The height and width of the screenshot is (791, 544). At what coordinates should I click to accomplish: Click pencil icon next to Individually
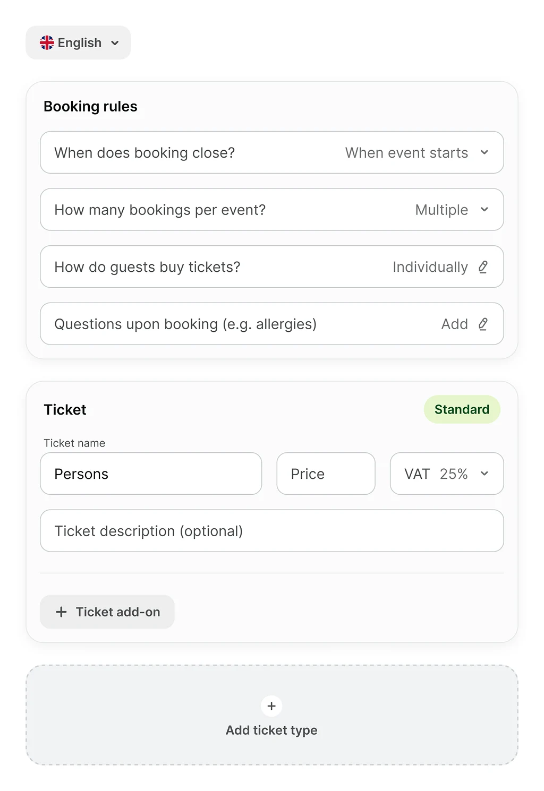click(x=483, y=267)
